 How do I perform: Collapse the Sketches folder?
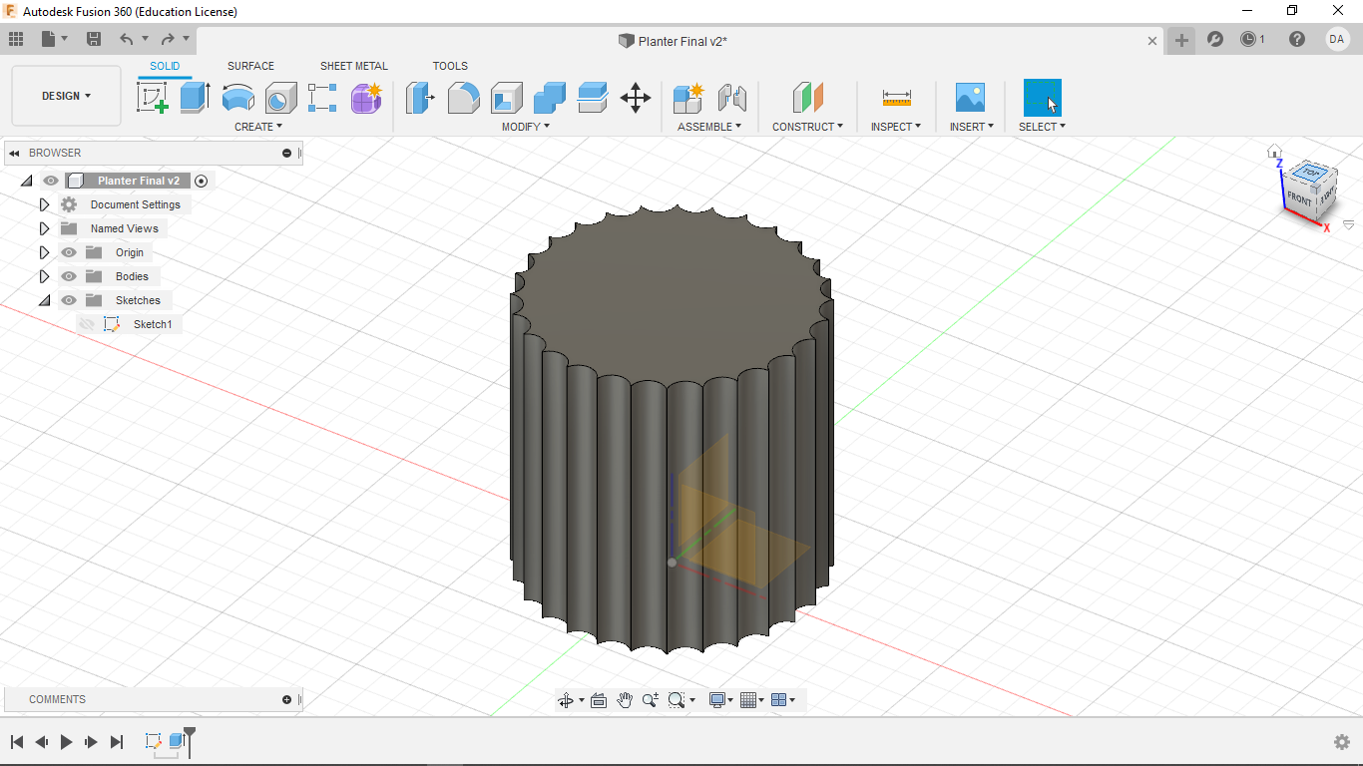pos(44,300)
